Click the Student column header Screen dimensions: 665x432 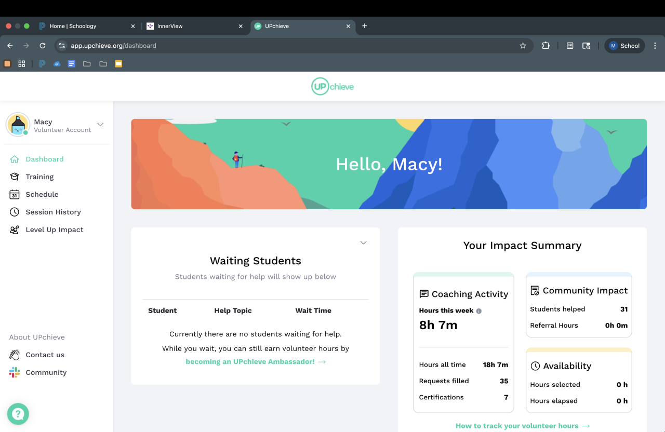(x=163, y=311)
